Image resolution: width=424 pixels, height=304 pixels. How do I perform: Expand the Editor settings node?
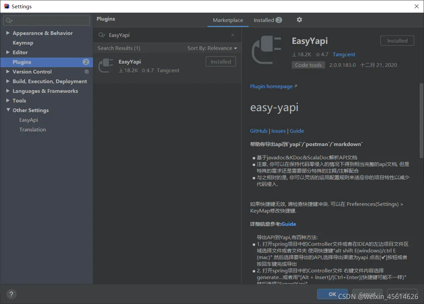pos(8,52)
